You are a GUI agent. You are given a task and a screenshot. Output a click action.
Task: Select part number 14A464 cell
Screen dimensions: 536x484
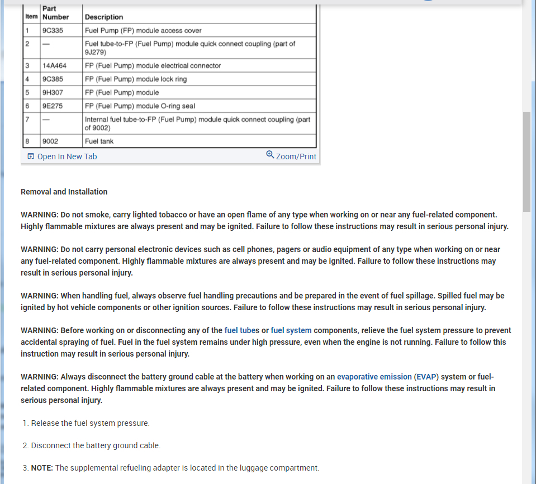pyautogui.click(x=61, y=65)
